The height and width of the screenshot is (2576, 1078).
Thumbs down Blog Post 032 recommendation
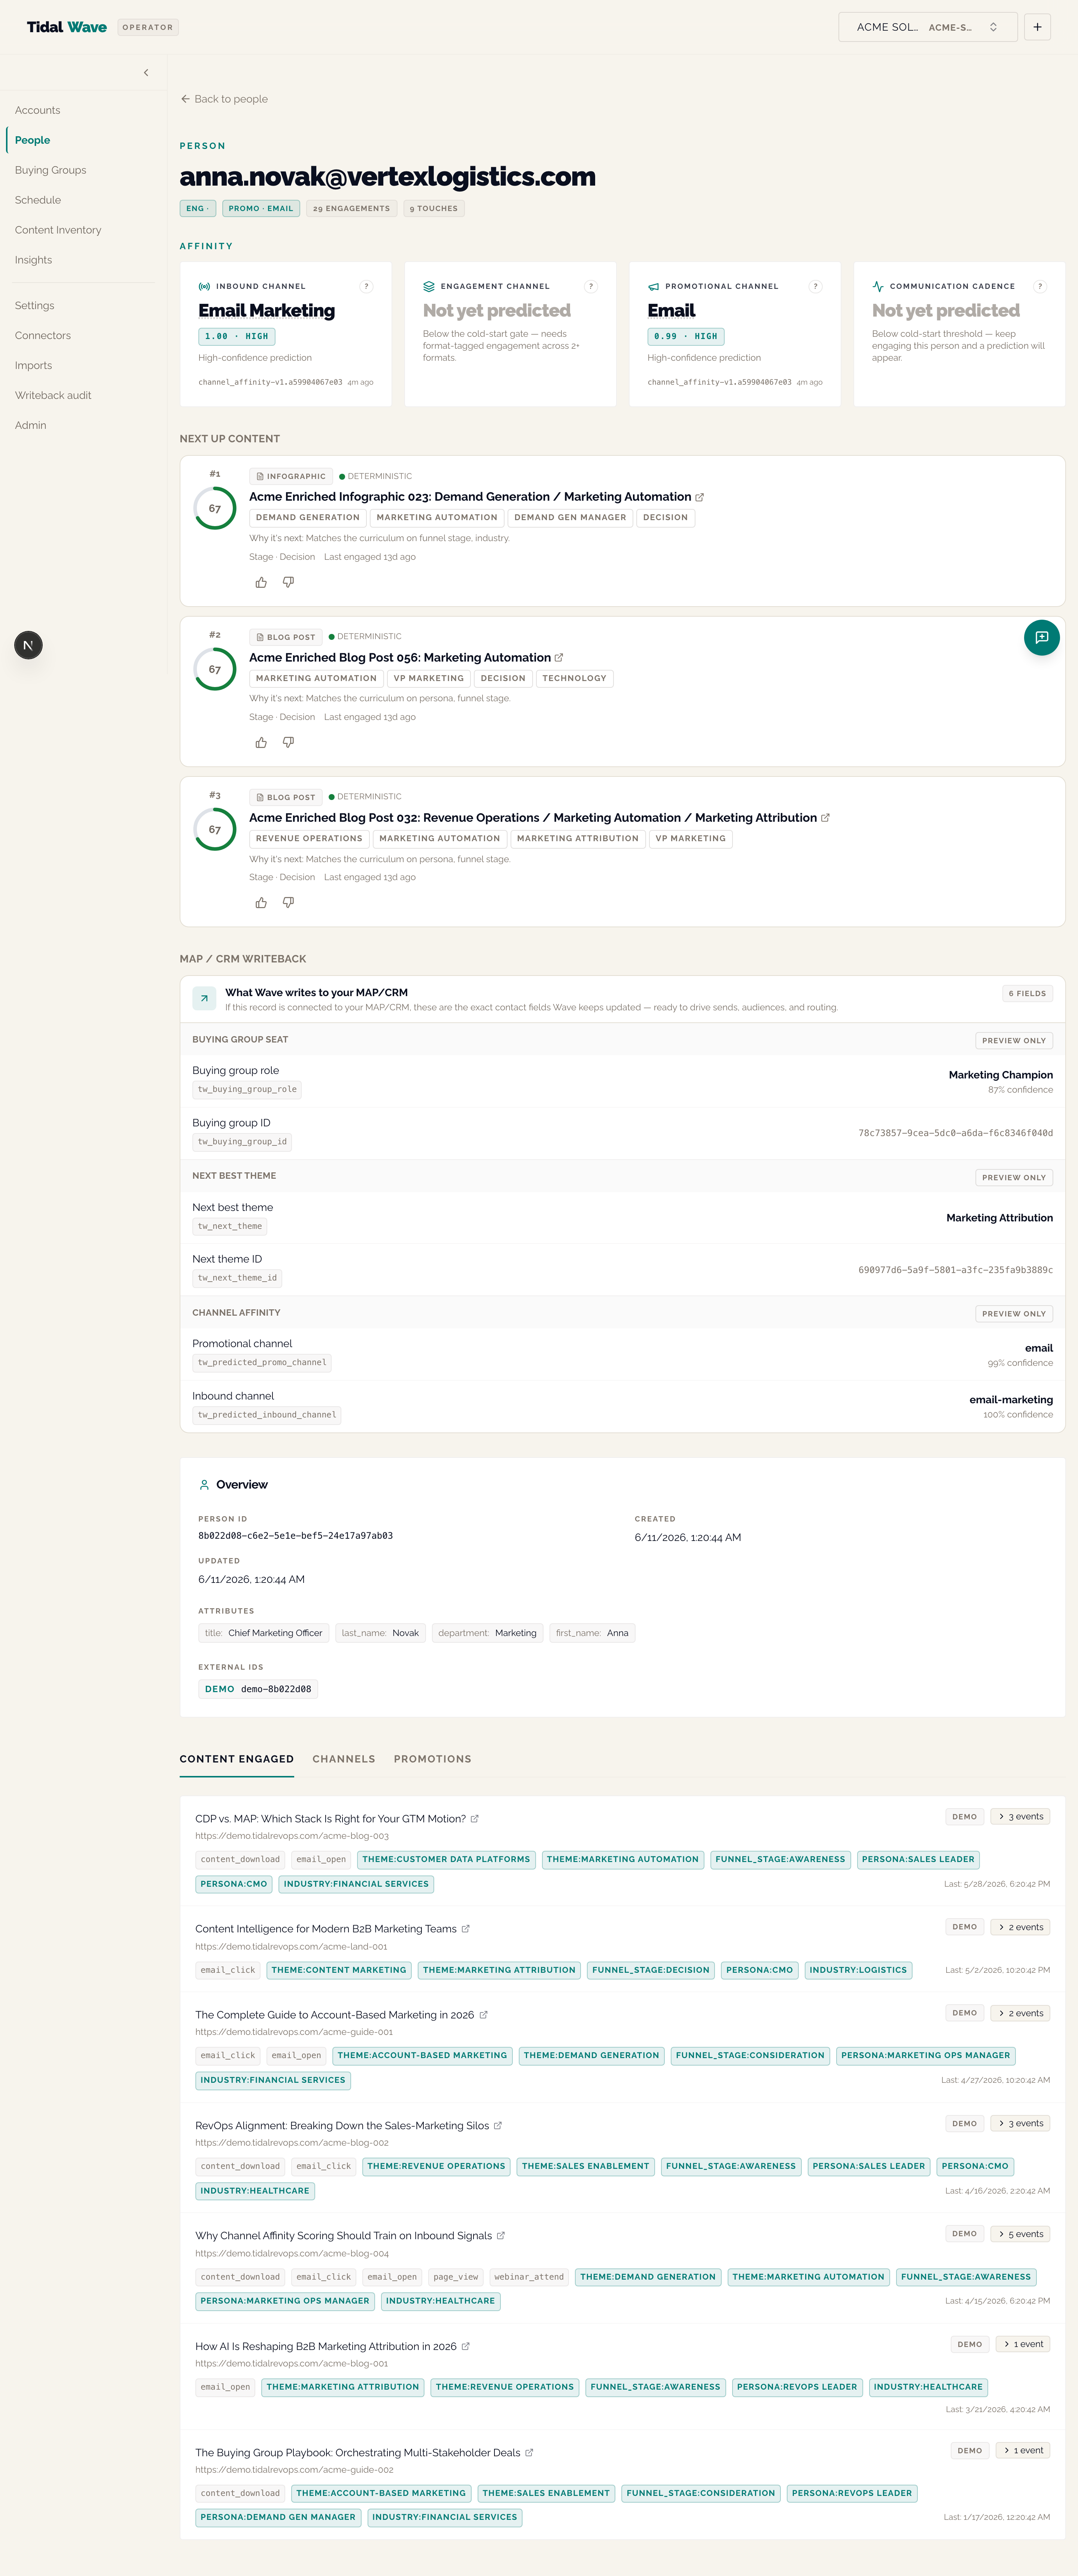[x=288, y=902]
